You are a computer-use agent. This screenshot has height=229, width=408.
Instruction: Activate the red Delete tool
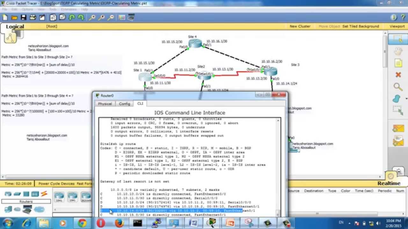[398, 75]
